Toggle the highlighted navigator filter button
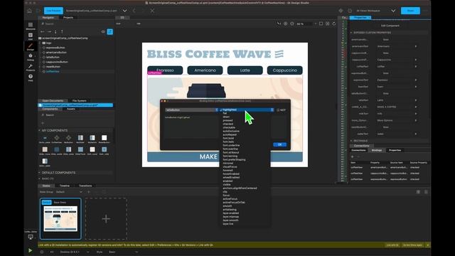The width and height of the screenshot is (455, 256). point(110,31)
